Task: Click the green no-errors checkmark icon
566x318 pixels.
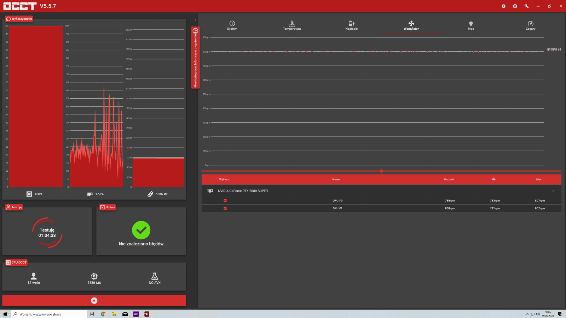Action: click(x=141, y=230)
